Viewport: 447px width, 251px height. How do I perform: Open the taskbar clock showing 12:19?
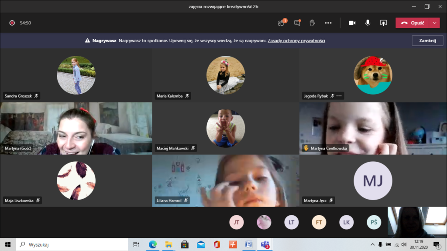pos(419,244)
